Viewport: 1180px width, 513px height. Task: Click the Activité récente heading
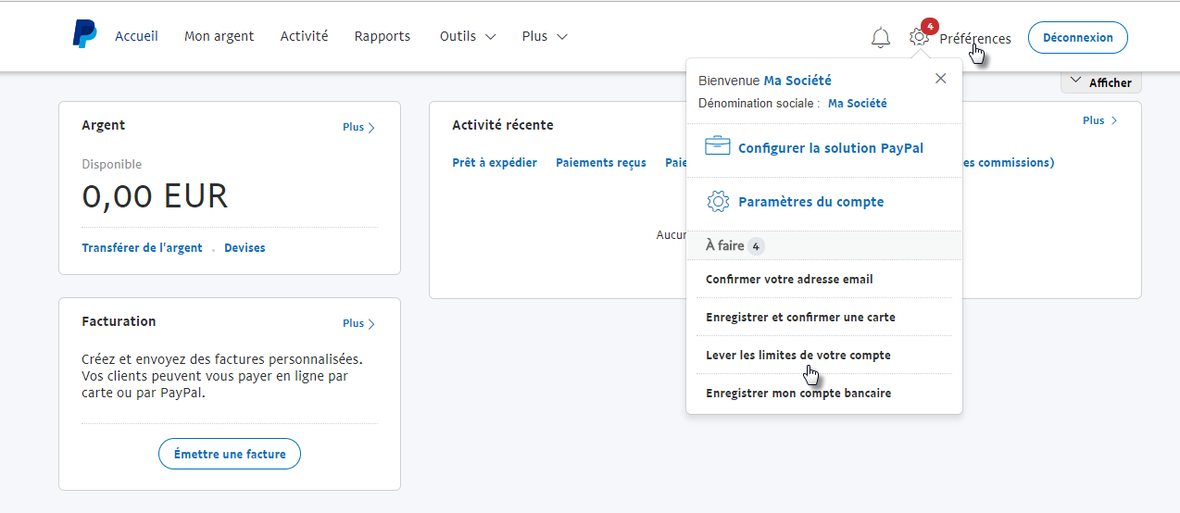pyautogui.click(x=503, y=125)
